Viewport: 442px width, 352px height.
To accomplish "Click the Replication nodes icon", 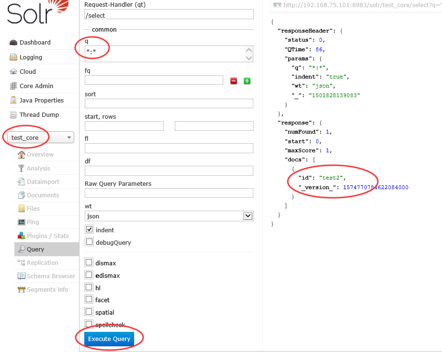I will click(22, 262).
